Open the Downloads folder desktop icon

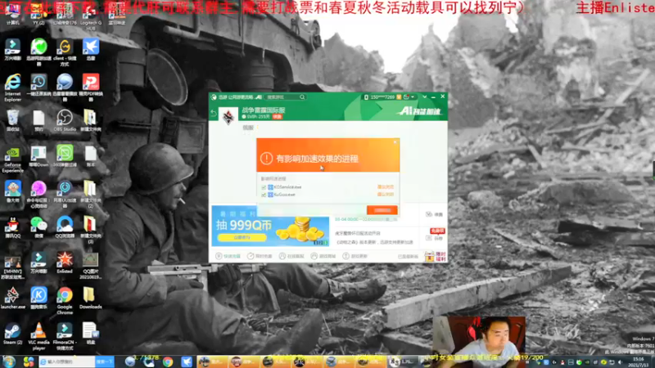coord(90,298)
